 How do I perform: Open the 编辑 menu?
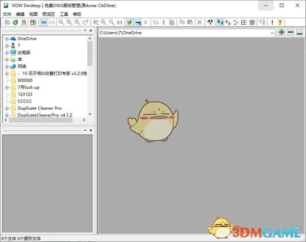pyautogui.click(x=20, y=14)
